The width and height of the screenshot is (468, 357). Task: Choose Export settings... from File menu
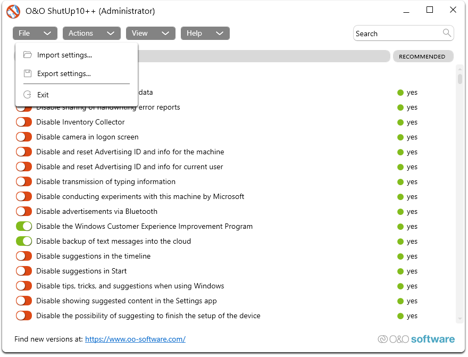pos(77,73)
